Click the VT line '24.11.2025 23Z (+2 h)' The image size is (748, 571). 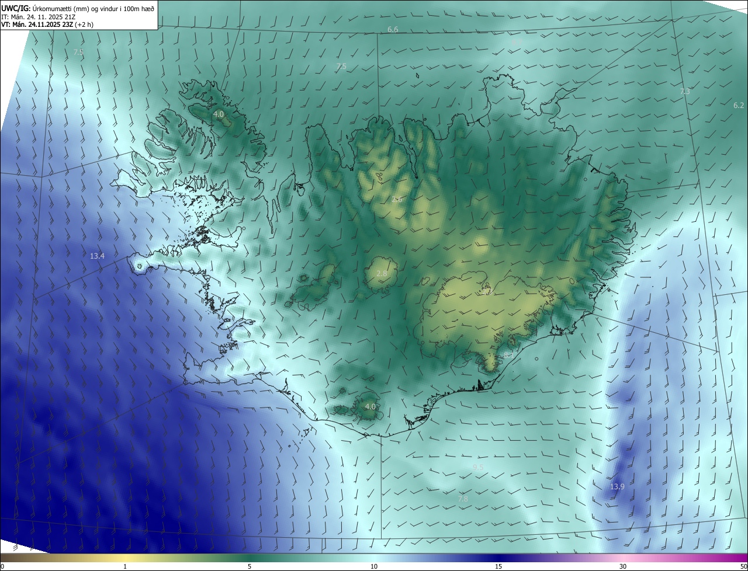60,25
